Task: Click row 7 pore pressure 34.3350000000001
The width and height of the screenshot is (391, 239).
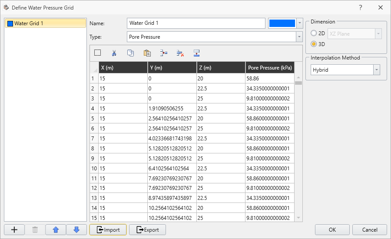Action: pos(270,138)
